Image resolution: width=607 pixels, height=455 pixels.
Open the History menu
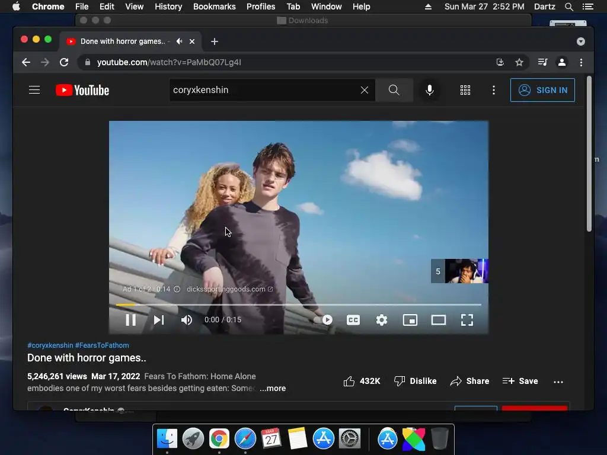click(x=168, y=7)
